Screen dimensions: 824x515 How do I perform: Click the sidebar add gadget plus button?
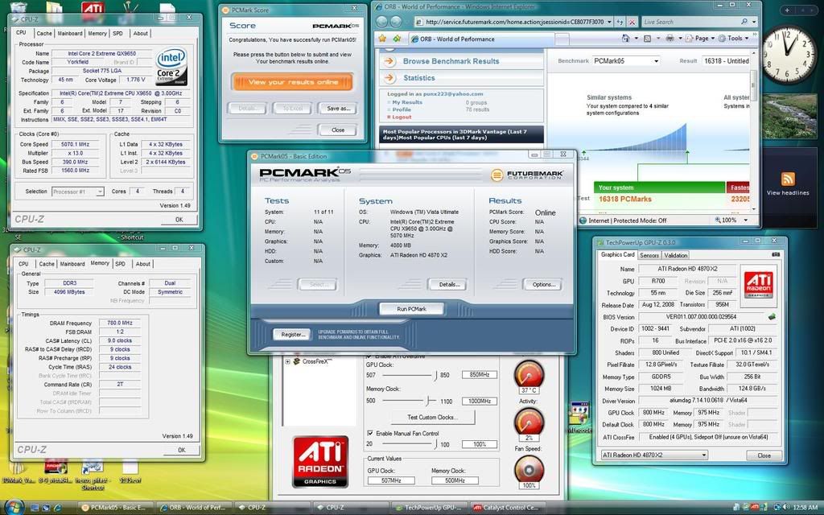tap(787, 10)
